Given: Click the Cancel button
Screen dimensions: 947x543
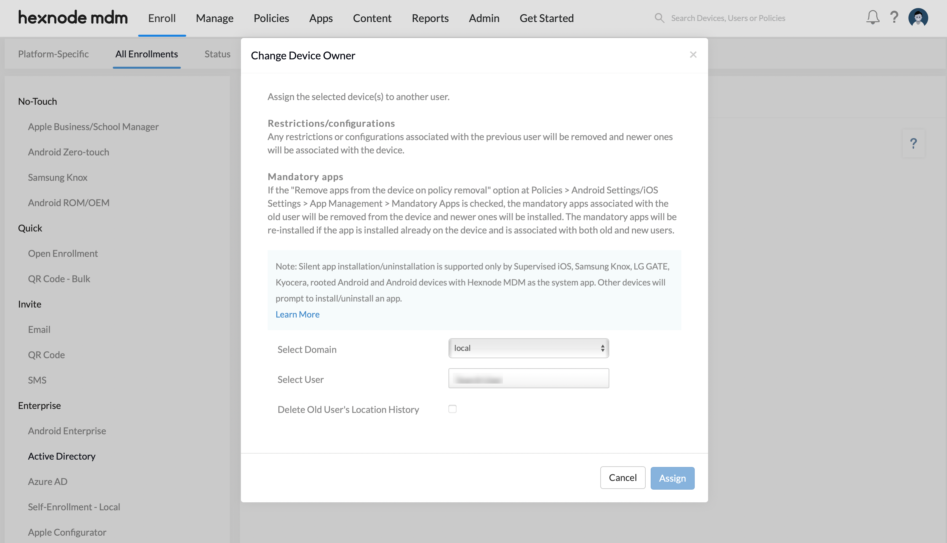Looking at the screenshot, I should pyautogui.click(x=623, y=477).
